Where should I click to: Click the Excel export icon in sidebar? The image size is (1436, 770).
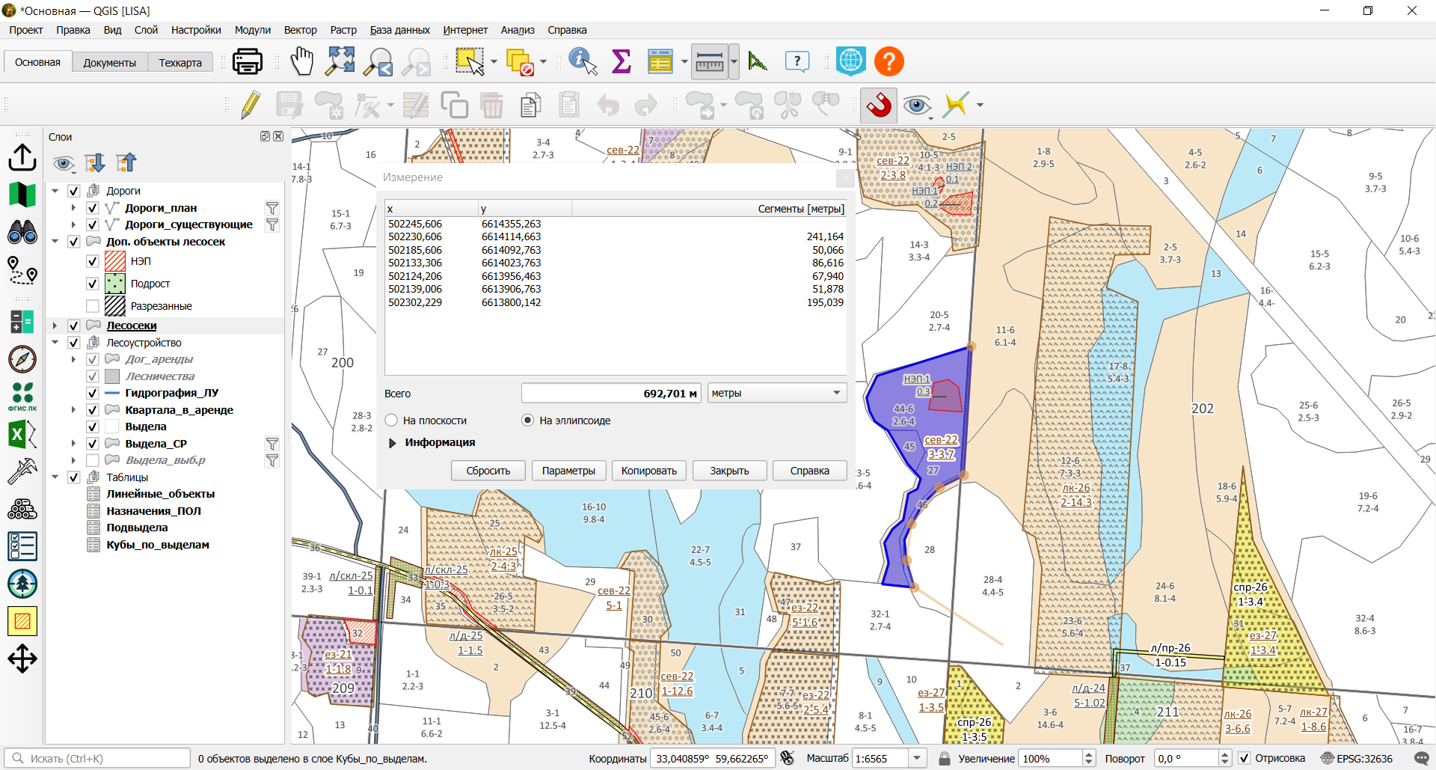pos(22,434)
